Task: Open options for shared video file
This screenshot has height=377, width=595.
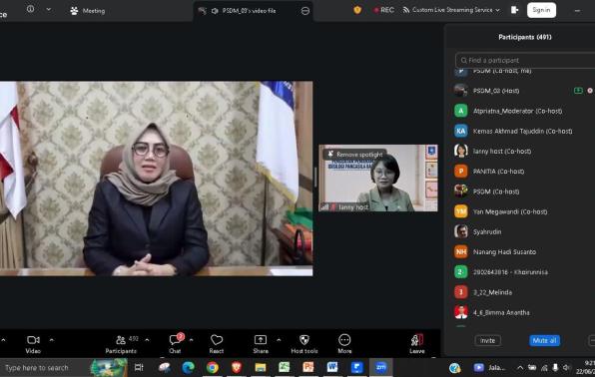Action: pyautogui.click(x=305, y=11)
